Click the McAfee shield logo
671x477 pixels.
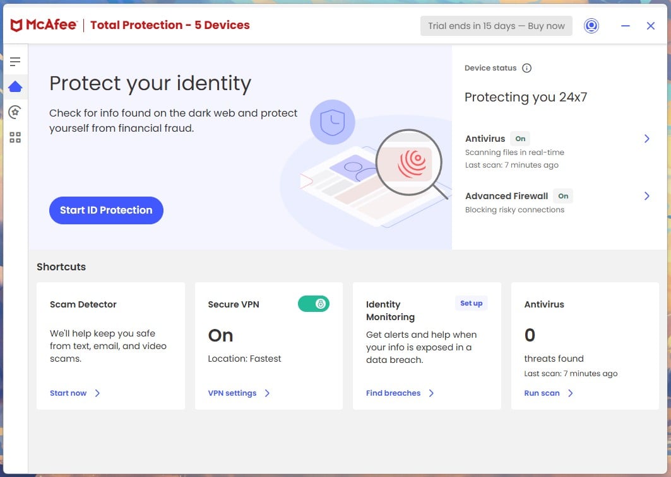tap(16, 25)
